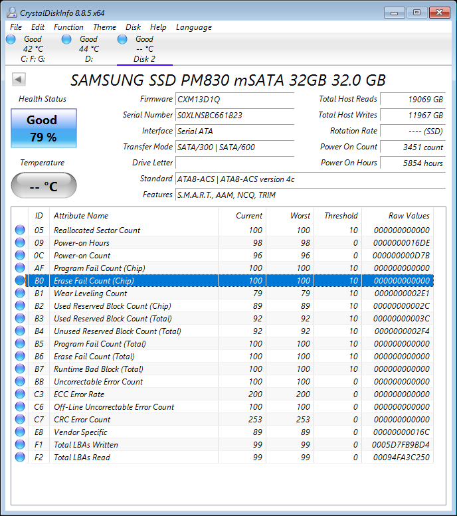Click the SAMSUNG SSD PM830 model title

coord(228,80)
